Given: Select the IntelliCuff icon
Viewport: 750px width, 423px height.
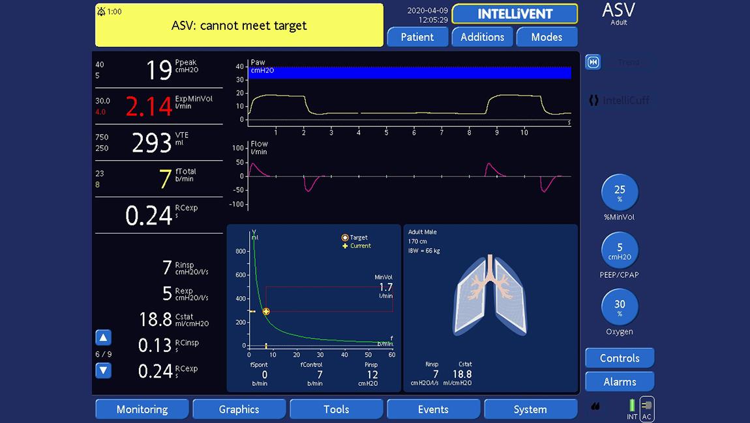Looking at the screenshot, I should click(x=594, y=100).
